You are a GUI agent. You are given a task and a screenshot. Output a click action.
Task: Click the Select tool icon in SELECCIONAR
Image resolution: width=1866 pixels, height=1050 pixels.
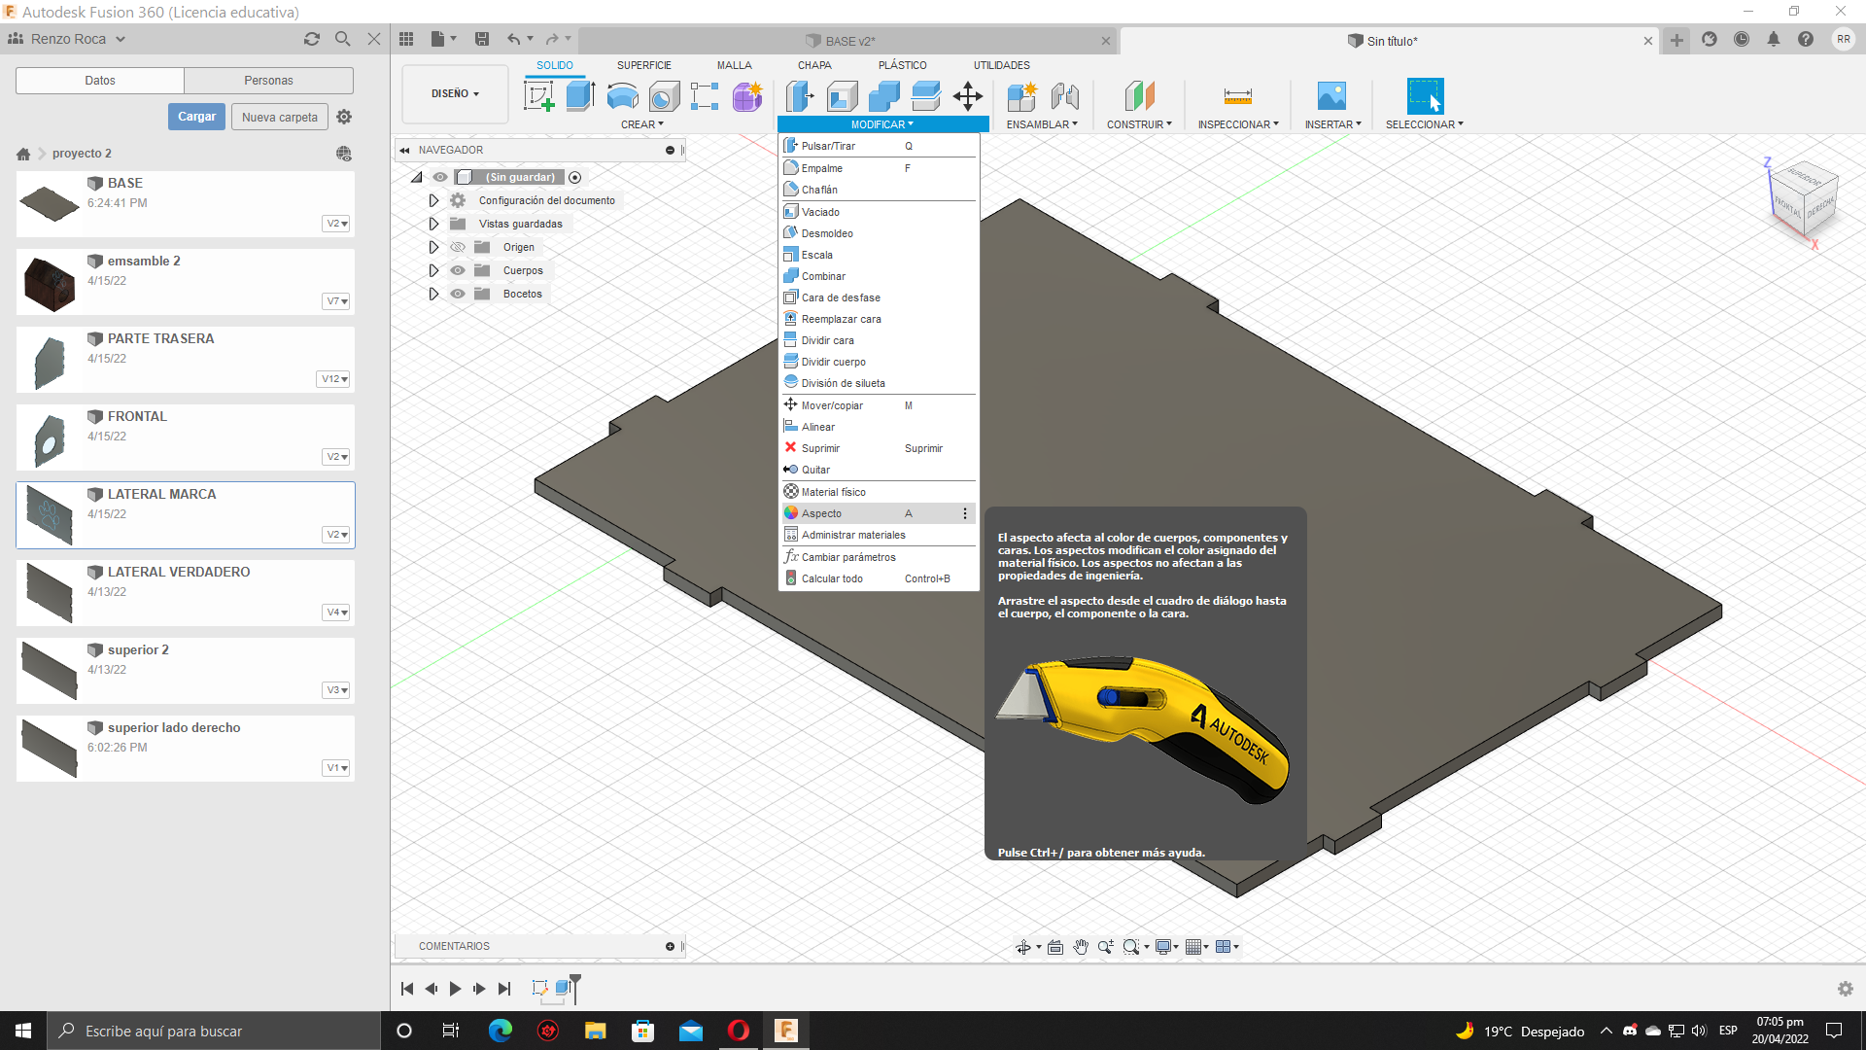[x=1425, y=96]
